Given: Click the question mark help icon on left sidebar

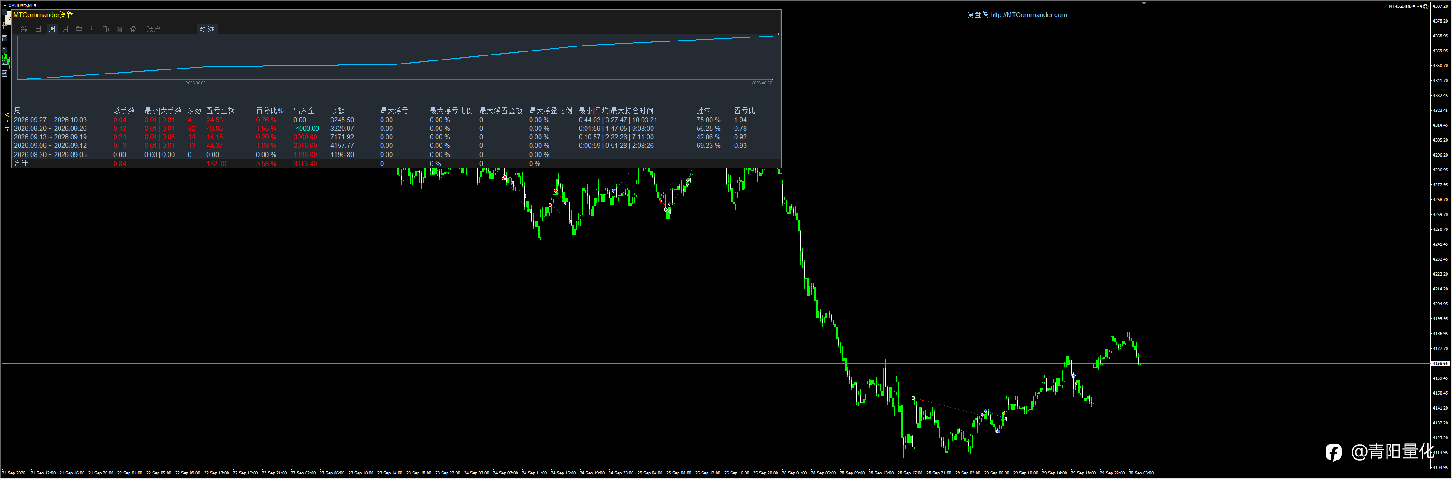Looking at the screenshot, I should (x=4, y=50).
